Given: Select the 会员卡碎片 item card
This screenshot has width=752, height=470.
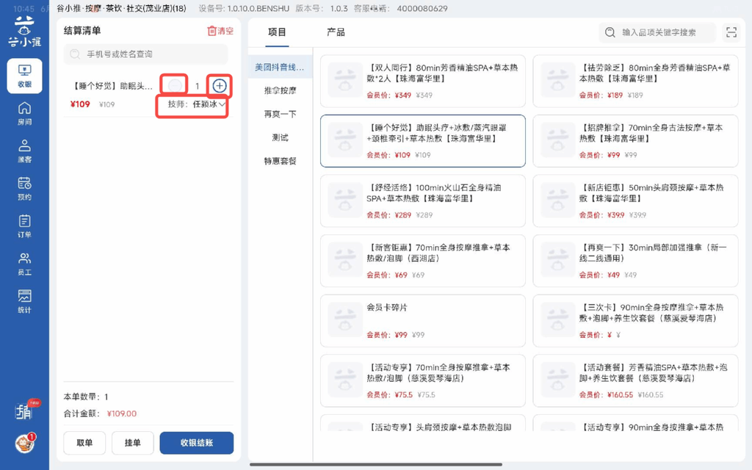Looking at the screenshot, I should pyautogui.click(x=422, y=321).
